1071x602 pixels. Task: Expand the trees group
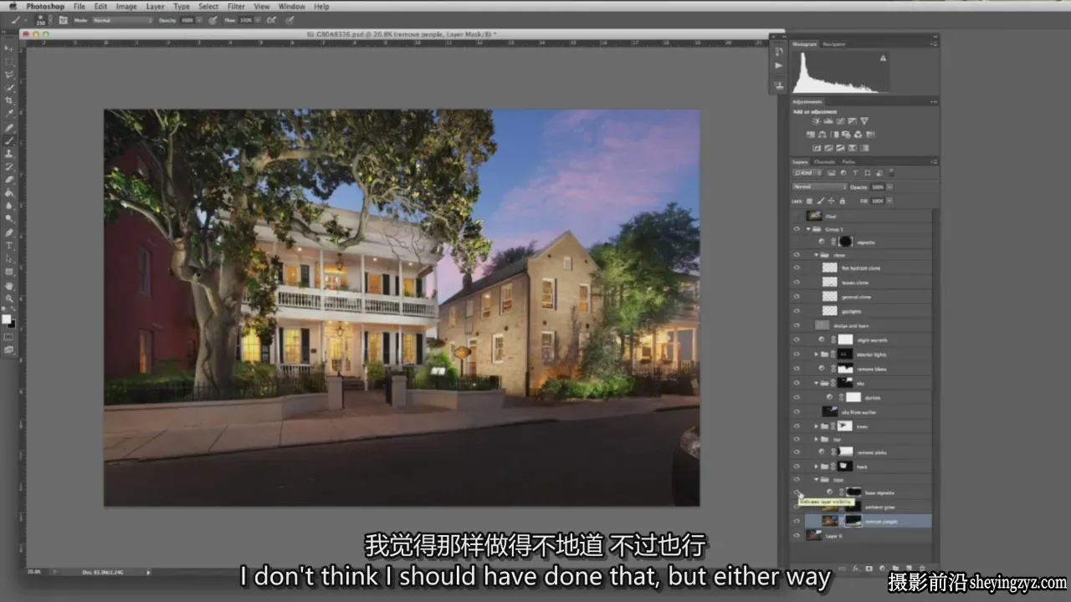[817, 426]
